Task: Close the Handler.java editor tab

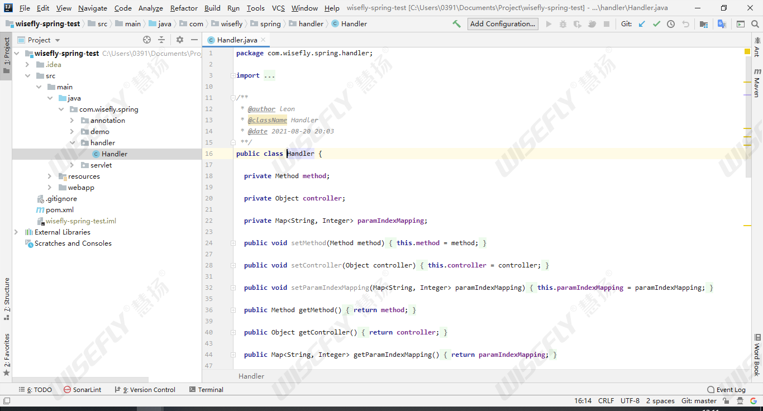Action: (x=263, y=40)
